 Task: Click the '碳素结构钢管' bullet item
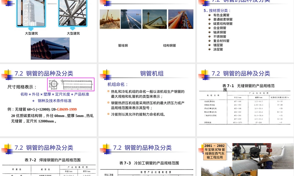click(223, 24)
